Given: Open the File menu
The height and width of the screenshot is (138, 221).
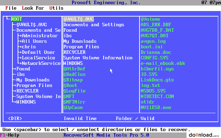Looking at the screenshot, I should tap(11, 8).
